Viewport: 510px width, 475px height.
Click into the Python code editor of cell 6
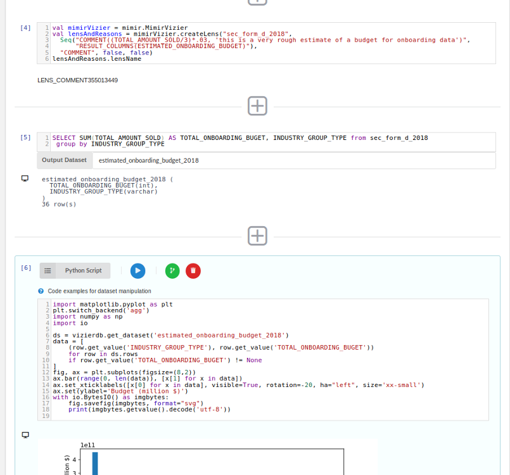click(x=266, y=361)
